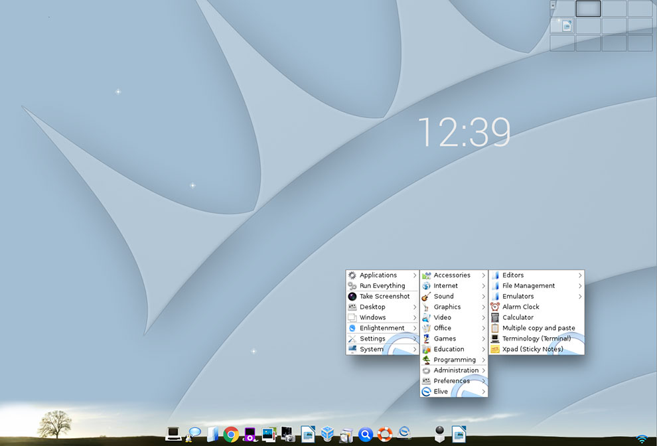Expand the File Management submenu
Image resolution: width=657 pixels, height=446 pixels.
(x=536, y=286)
